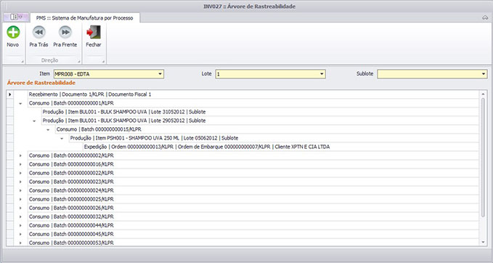Collapse the ribbon with the top-right arrow
This screenshot has width=493, height=263.
pos(485,18)
